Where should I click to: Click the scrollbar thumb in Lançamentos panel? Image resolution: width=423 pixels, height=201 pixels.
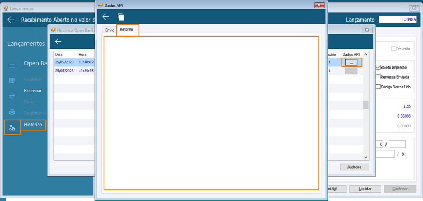tap(365, 105)
